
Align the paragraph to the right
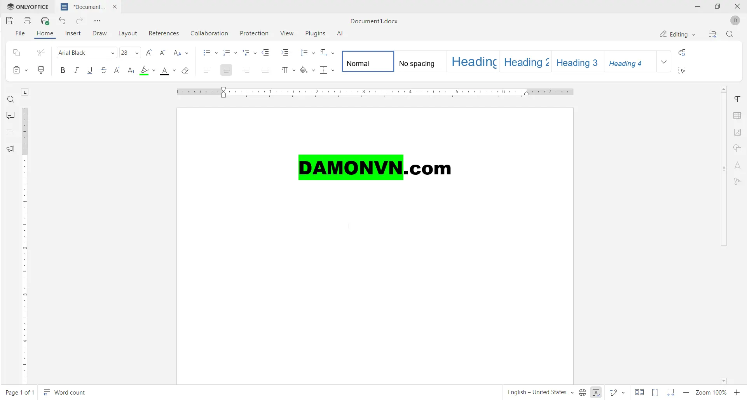coord(246,70)
